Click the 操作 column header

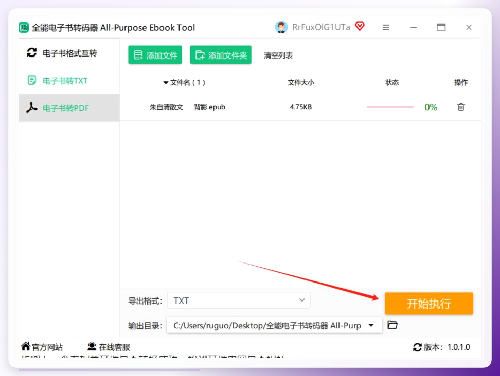(461, 83)
